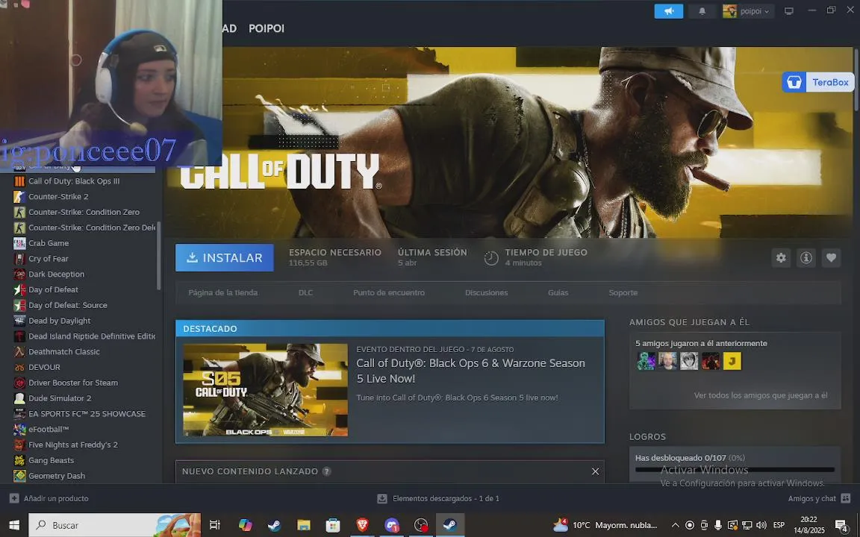The width and height of the screenshot is (860, 537).
Task: Click the achievements progress bar 0/107
Action: click(x=735, y=470)
